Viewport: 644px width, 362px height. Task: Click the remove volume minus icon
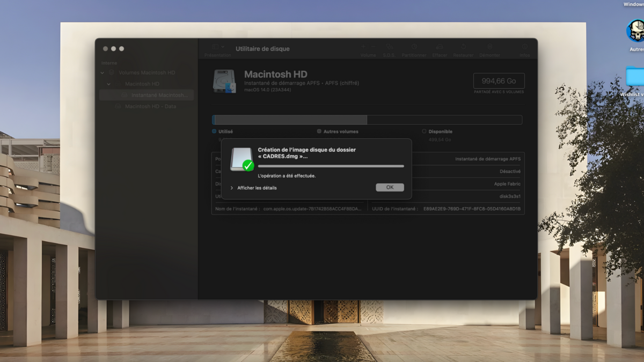374,47
